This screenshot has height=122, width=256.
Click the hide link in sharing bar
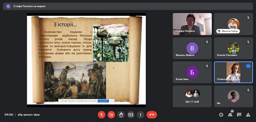coord(112,101)
